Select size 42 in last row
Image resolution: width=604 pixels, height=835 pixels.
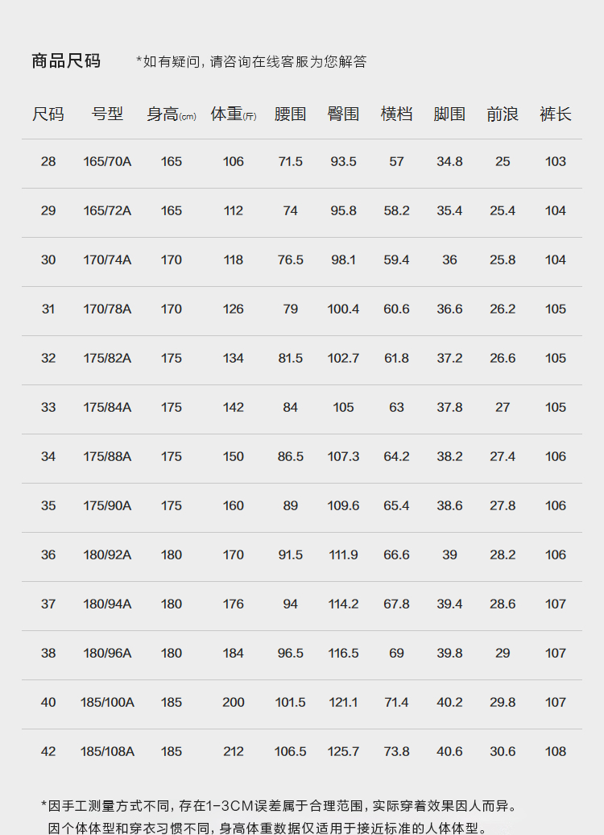click(48, 751)
